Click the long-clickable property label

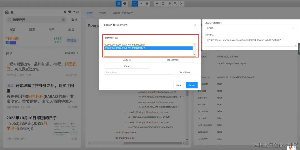click(x=205, y=125)
